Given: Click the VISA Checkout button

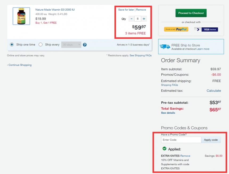Looking at the screenshot, I should click(x=206, y=30).
